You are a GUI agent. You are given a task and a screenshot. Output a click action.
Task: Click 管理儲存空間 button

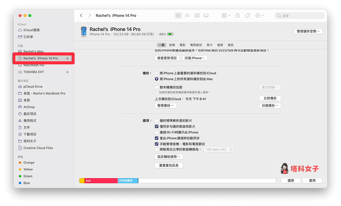[x=308, y=31]
